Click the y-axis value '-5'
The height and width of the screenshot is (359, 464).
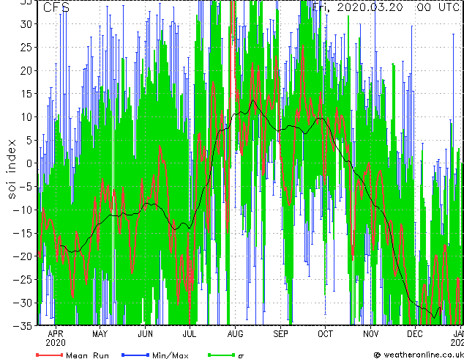point(26,187)
